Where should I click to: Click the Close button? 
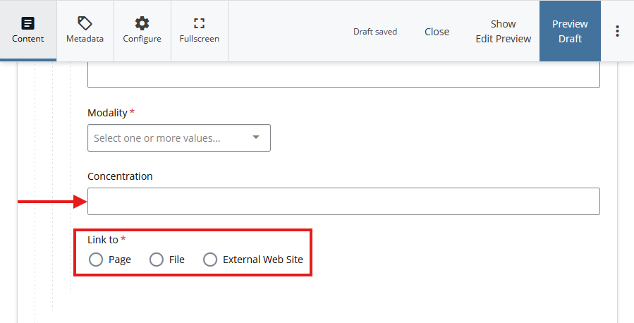[x=437, y=31]
